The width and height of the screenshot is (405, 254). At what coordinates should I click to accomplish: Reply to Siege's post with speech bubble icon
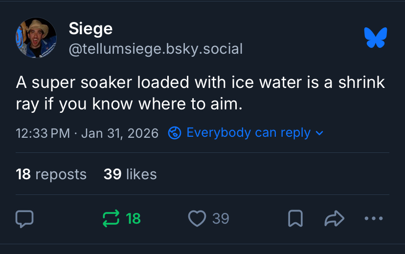click(x=24, y=219)
